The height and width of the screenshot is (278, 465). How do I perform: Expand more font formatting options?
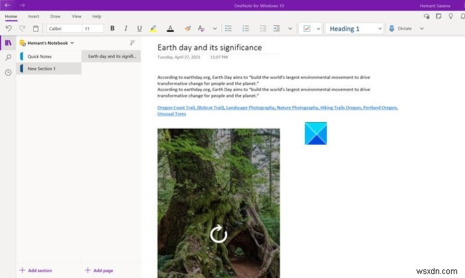pos(215,29)
